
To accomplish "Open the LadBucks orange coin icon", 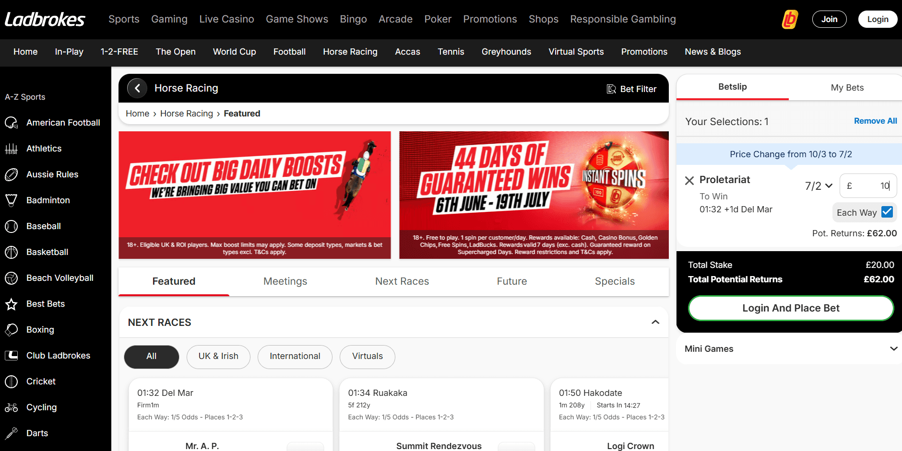I will [790, 19].
